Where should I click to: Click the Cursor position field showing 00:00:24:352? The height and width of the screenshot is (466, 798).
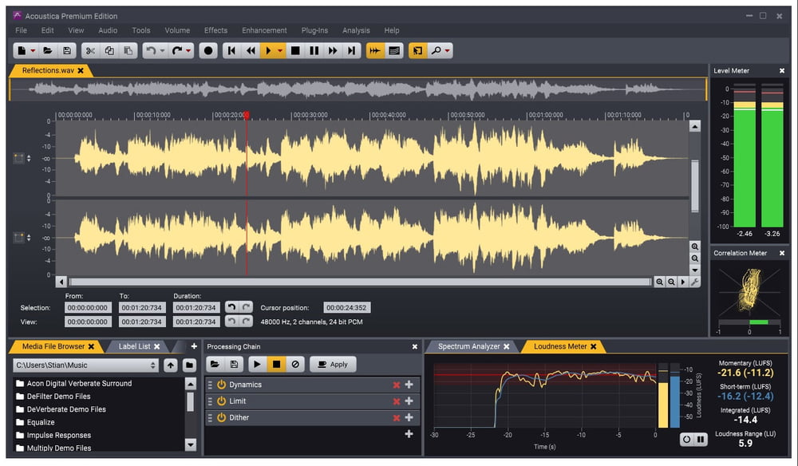tap(346, 308)
